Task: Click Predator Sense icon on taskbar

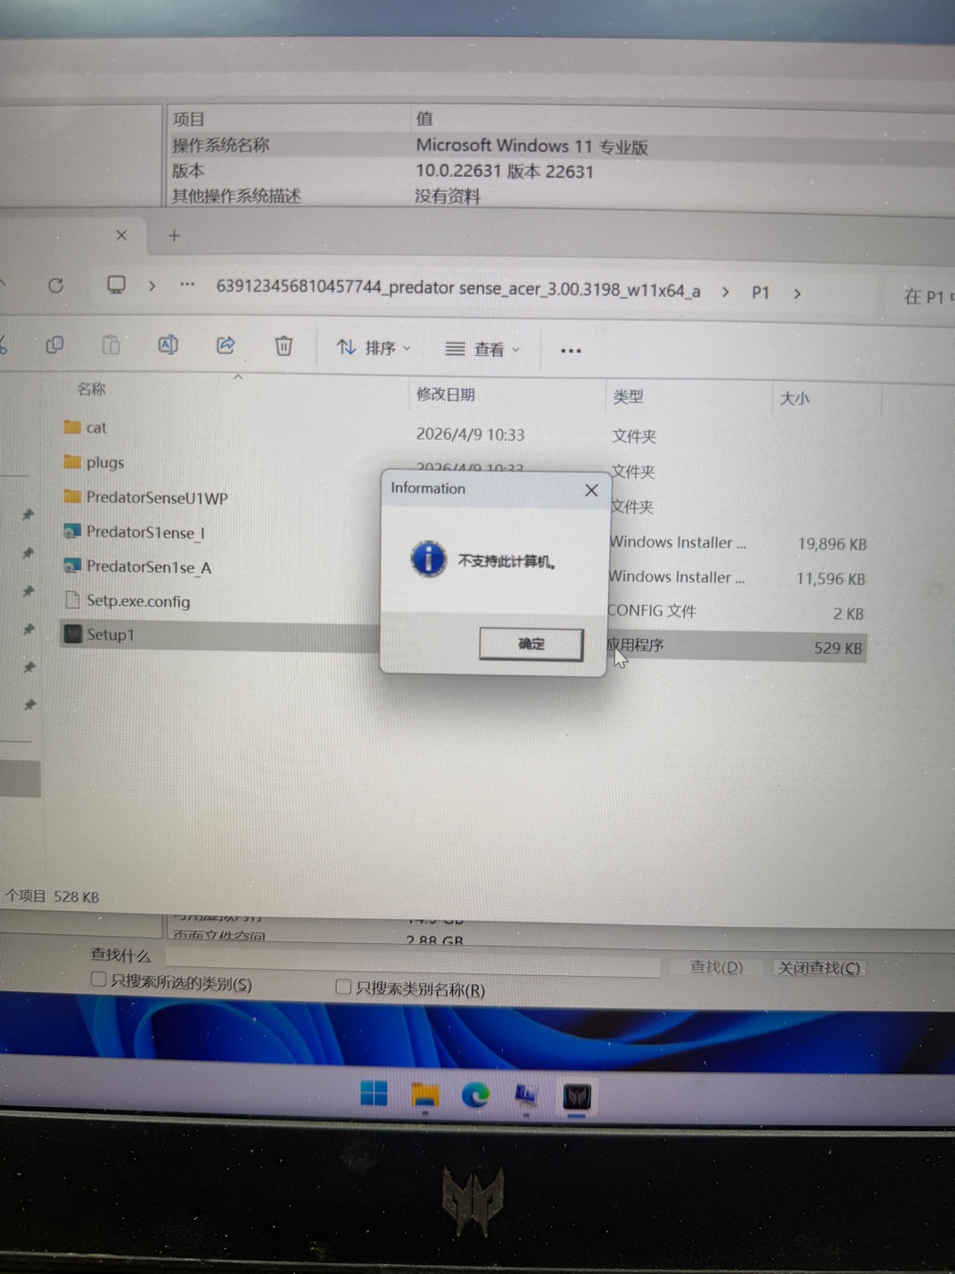Action: point(577,1096)
